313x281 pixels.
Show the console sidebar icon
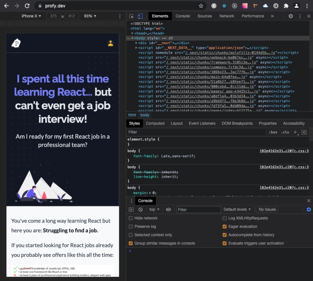pyautogui.click(x=131, y=209)
